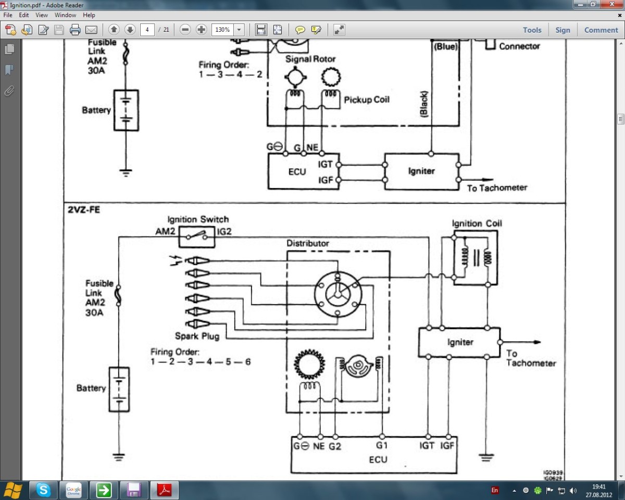Open the View menu
The height and width of the screenshot is (500, 625).
click(42, 15)
